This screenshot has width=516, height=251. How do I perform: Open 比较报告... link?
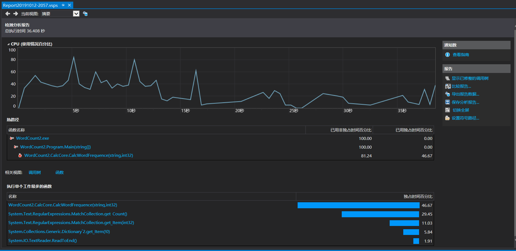461,86
